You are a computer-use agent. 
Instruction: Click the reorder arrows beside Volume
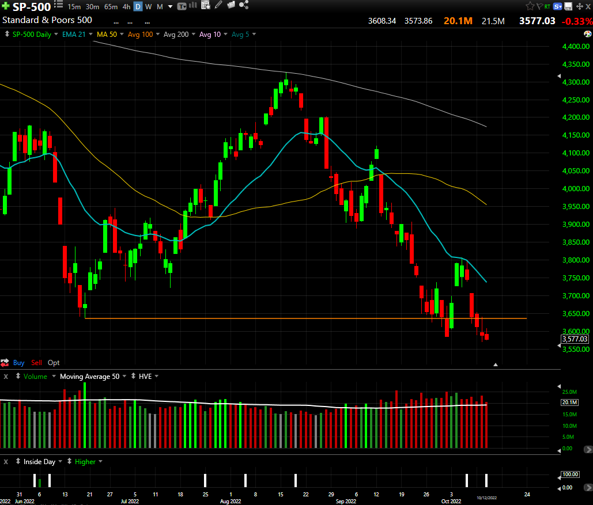pyautogui.click(x=18, y=376)
